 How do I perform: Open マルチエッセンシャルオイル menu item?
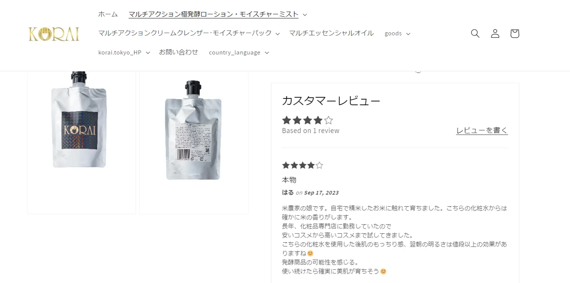[331, 33]
